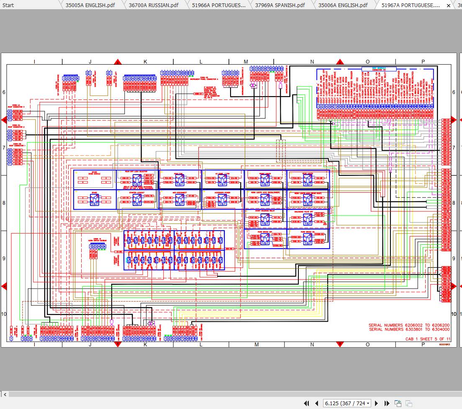Jump to the first page
462x409 pixels.
(306, 403)
